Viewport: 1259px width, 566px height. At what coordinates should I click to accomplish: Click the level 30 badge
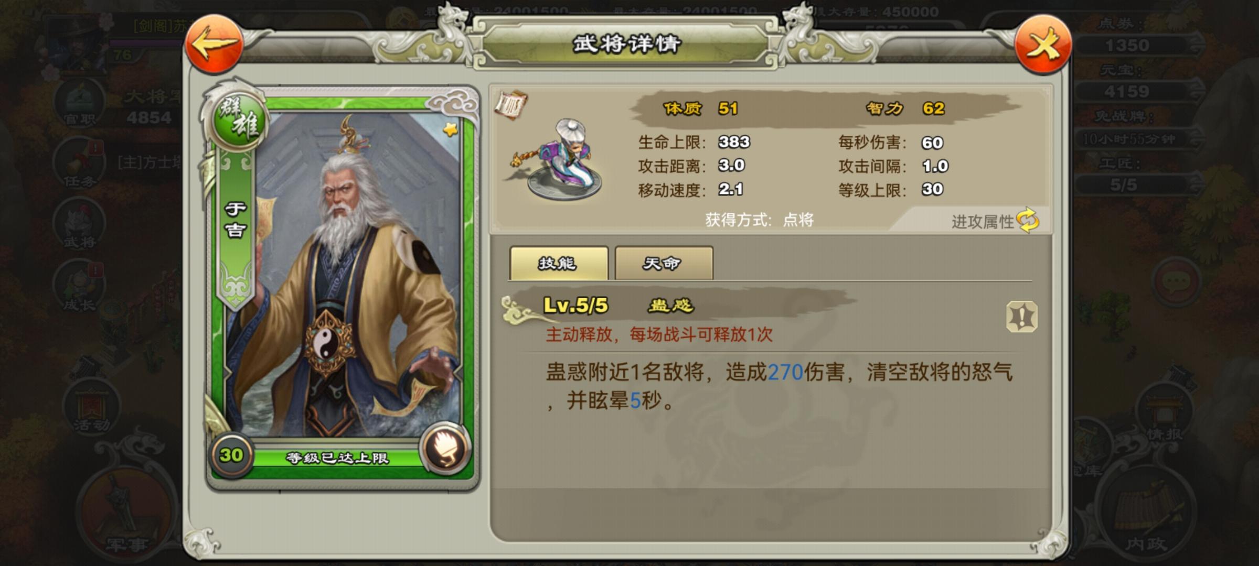click(x=231, y=455)
